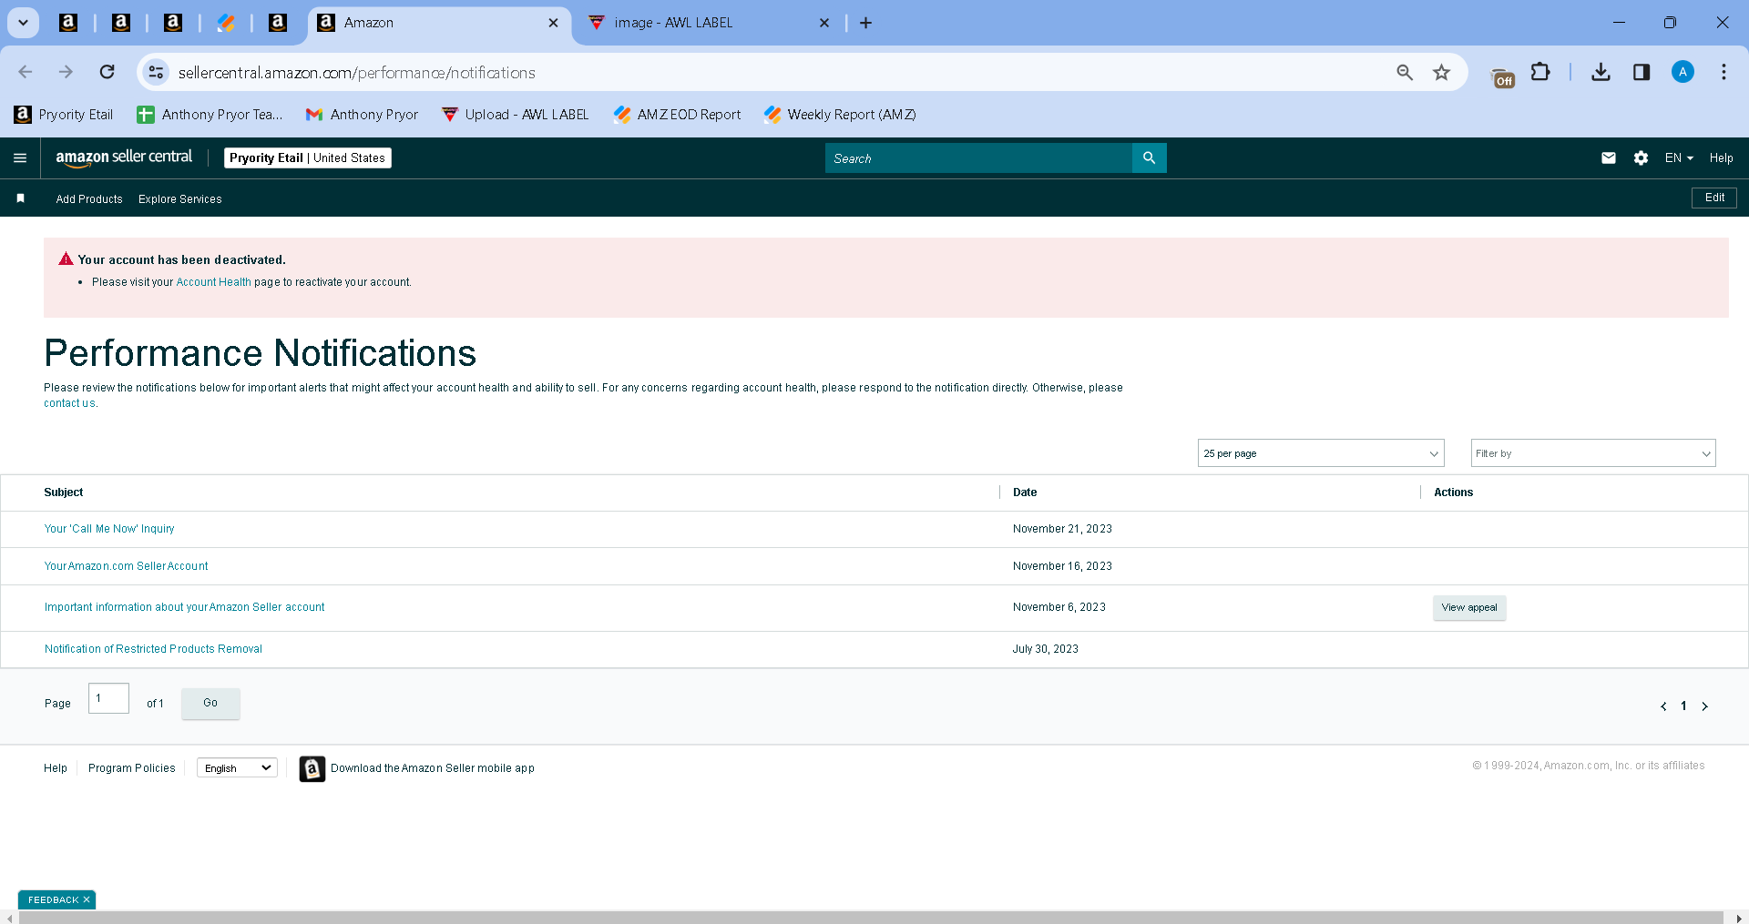
Task: Click the address bar URL
Action: pyautogui.click(x=357, y=73)
